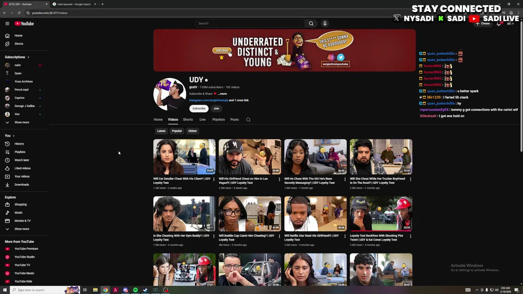Switch to the channel Posts tab
523x294 pixels.
pyautogui.click(x=234, y=120)
